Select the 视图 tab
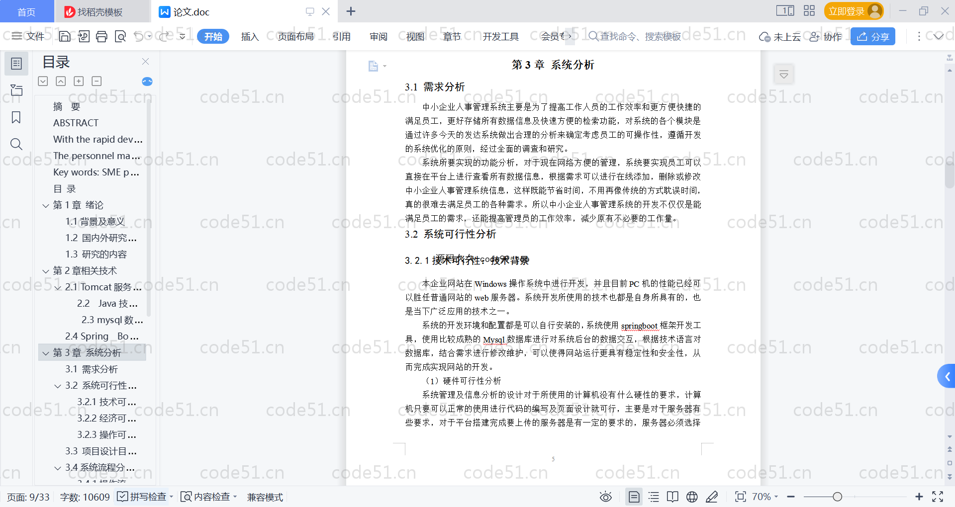The height and width of the screenshot is (507, 955). click(415, 36)
